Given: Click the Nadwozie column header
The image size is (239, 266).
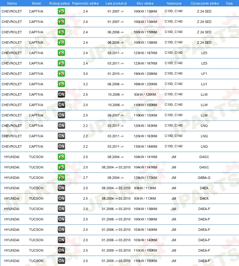Looking at the screenshot, I should pos(174,3).
